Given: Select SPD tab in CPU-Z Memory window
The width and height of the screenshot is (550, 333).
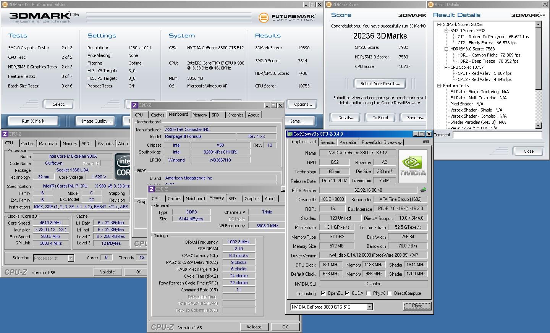Looking at the screenshot, I should 232,199.
